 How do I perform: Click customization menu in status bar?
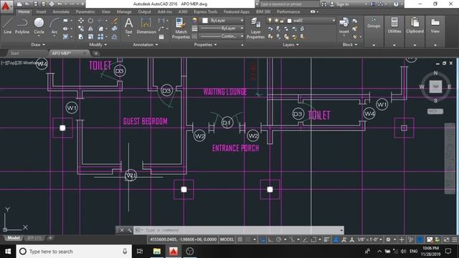[x=455, y=239]
